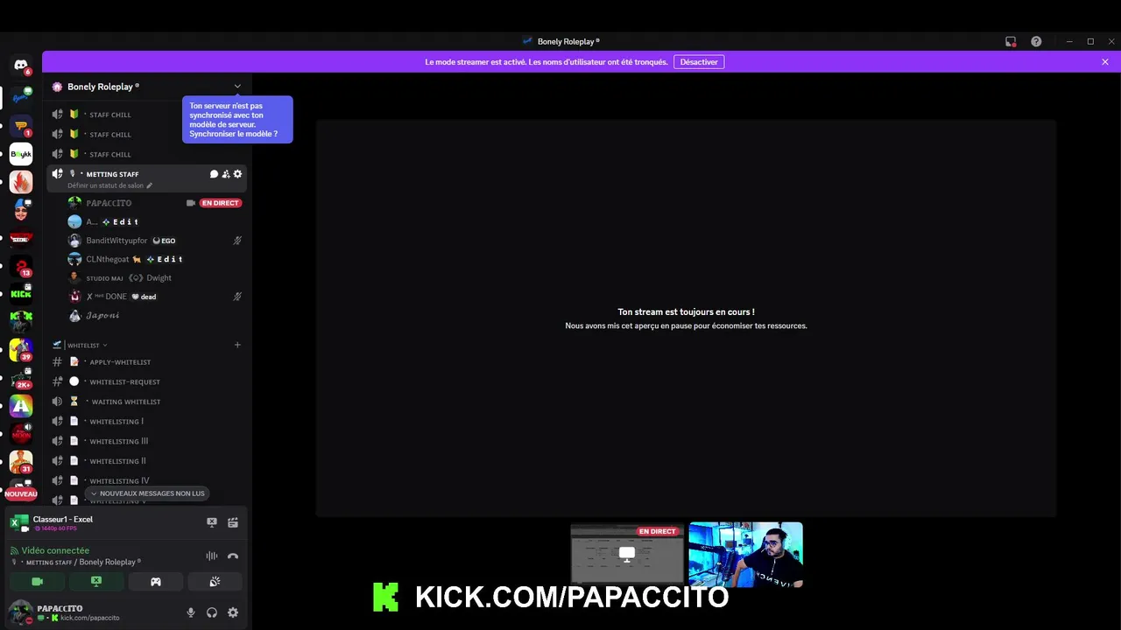Start an activity with gamepad button

(x=155, y=582)
